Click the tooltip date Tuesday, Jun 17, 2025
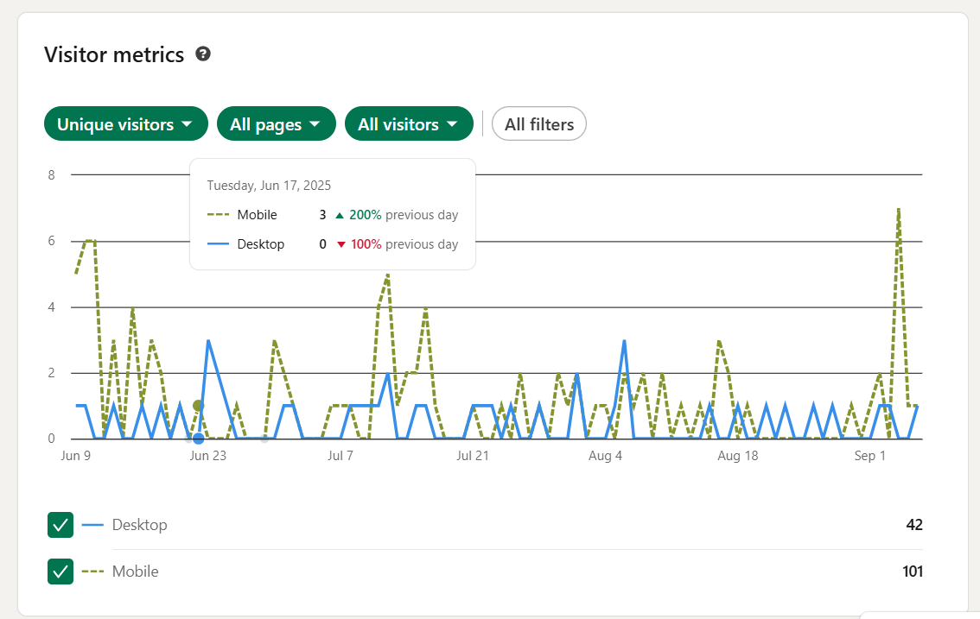 tap(269, 186)
